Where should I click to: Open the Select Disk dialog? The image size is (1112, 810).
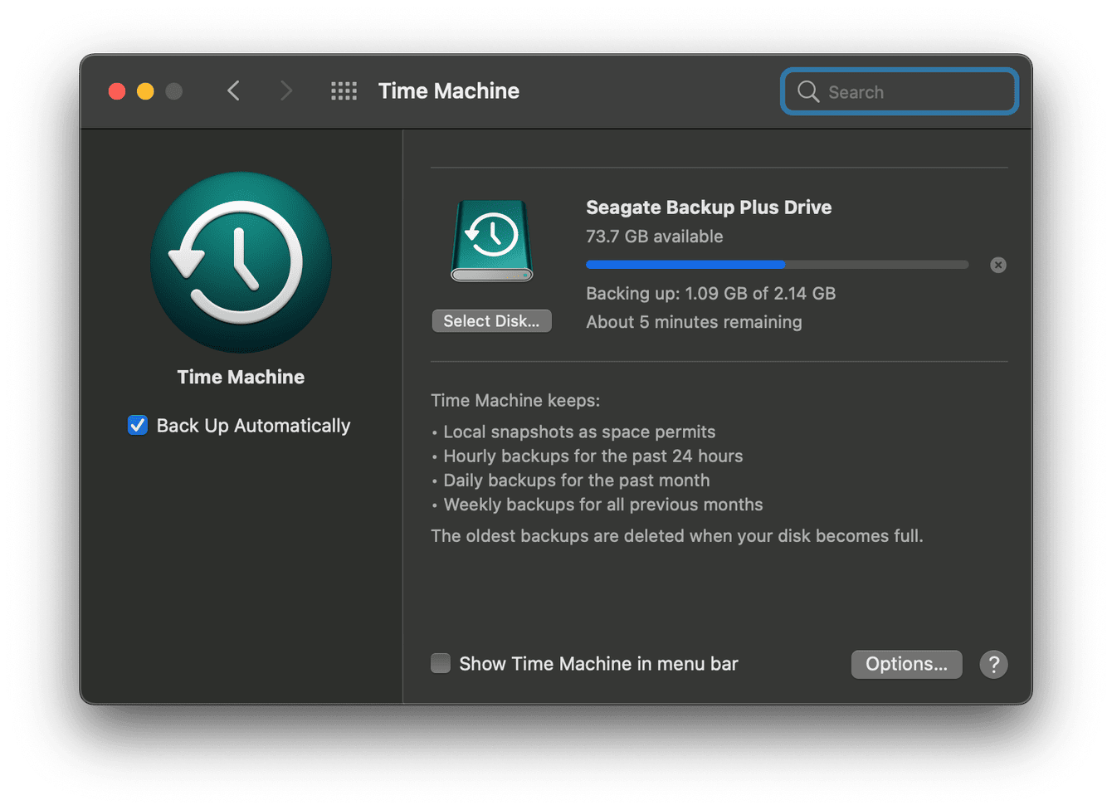[491, 320]
